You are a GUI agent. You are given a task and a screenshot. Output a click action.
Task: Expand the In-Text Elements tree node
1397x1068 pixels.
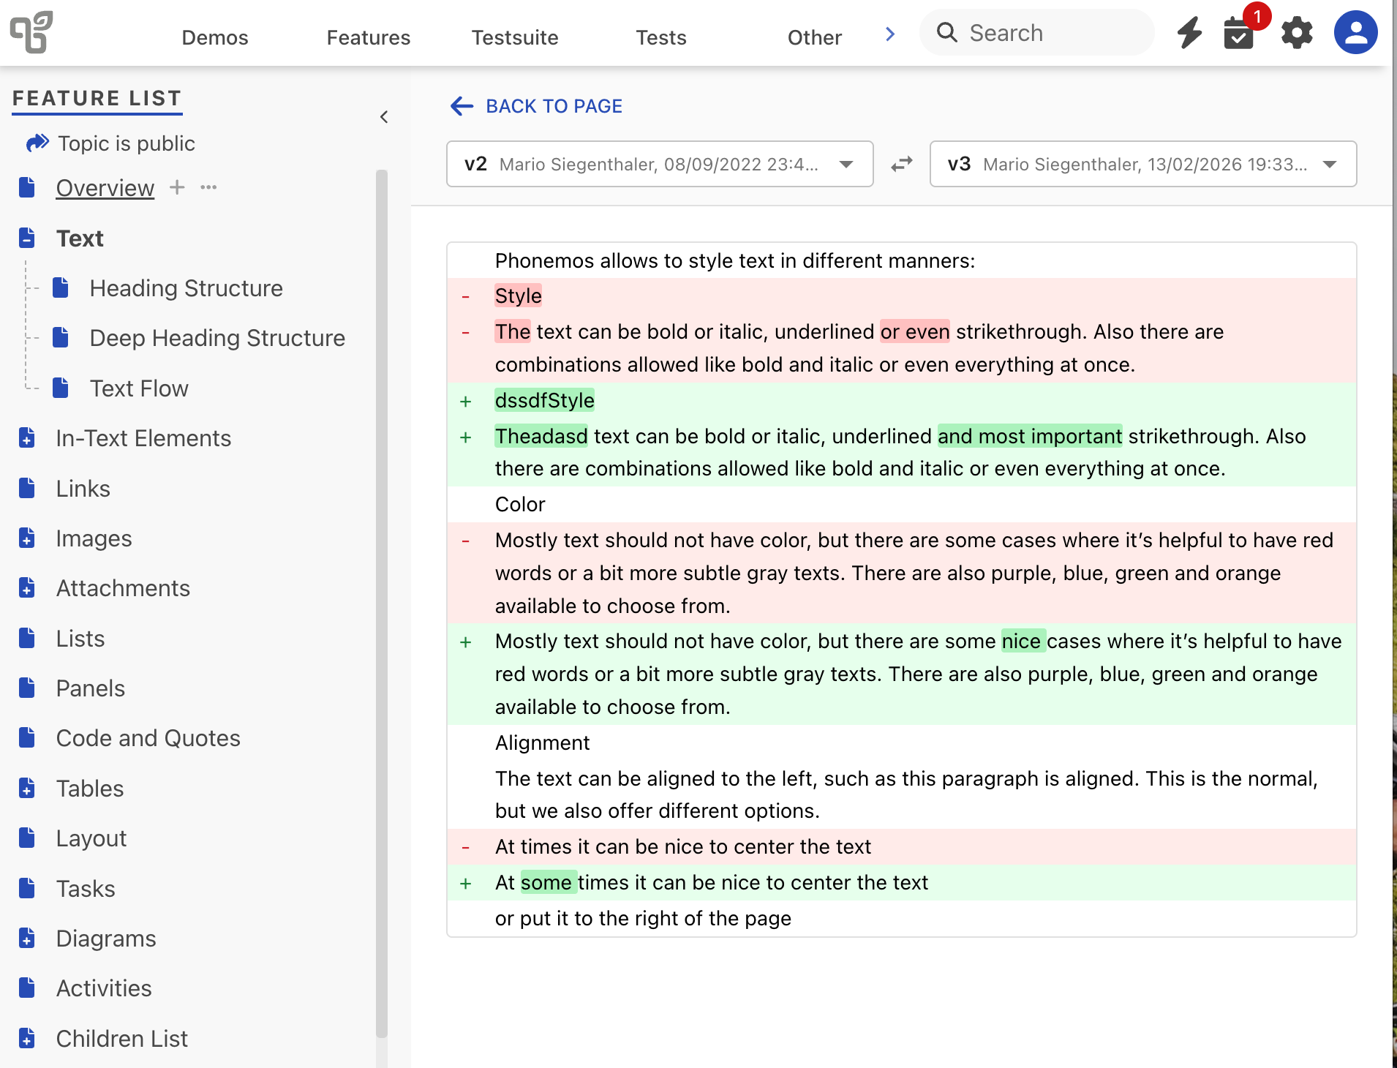click(x=27, y=438)
